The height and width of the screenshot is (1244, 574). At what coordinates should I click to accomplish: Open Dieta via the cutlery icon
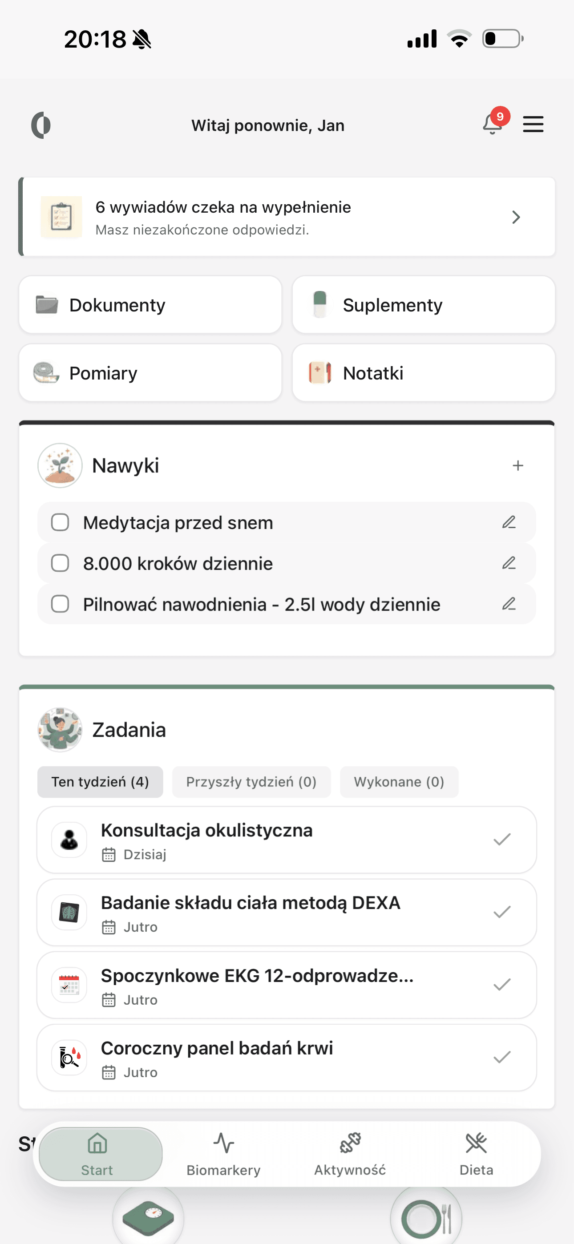click(477, 1143)
